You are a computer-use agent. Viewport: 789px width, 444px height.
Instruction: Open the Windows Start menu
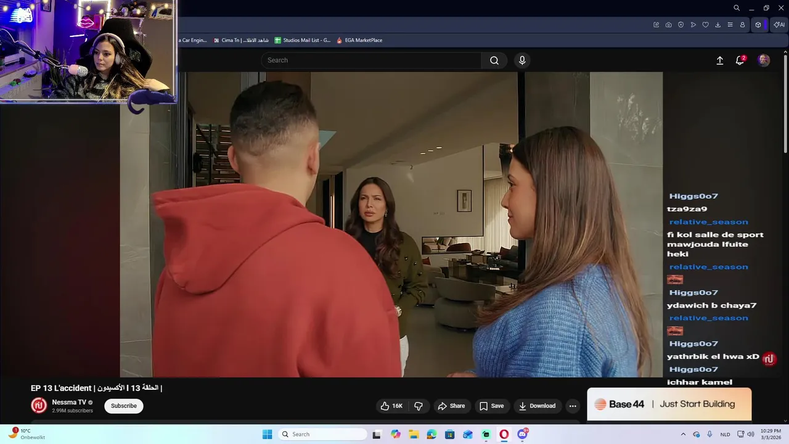click(x=267, y=434)
